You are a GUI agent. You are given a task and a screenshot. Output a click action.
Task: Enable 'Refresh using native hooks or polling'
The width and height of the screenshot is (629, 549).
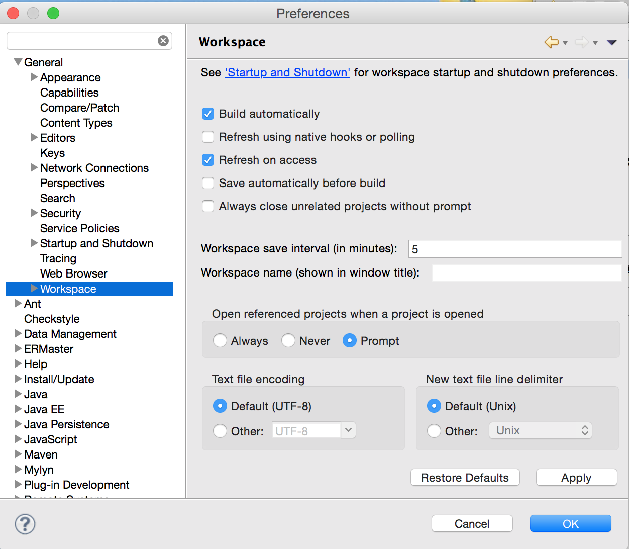pos(207,137)
